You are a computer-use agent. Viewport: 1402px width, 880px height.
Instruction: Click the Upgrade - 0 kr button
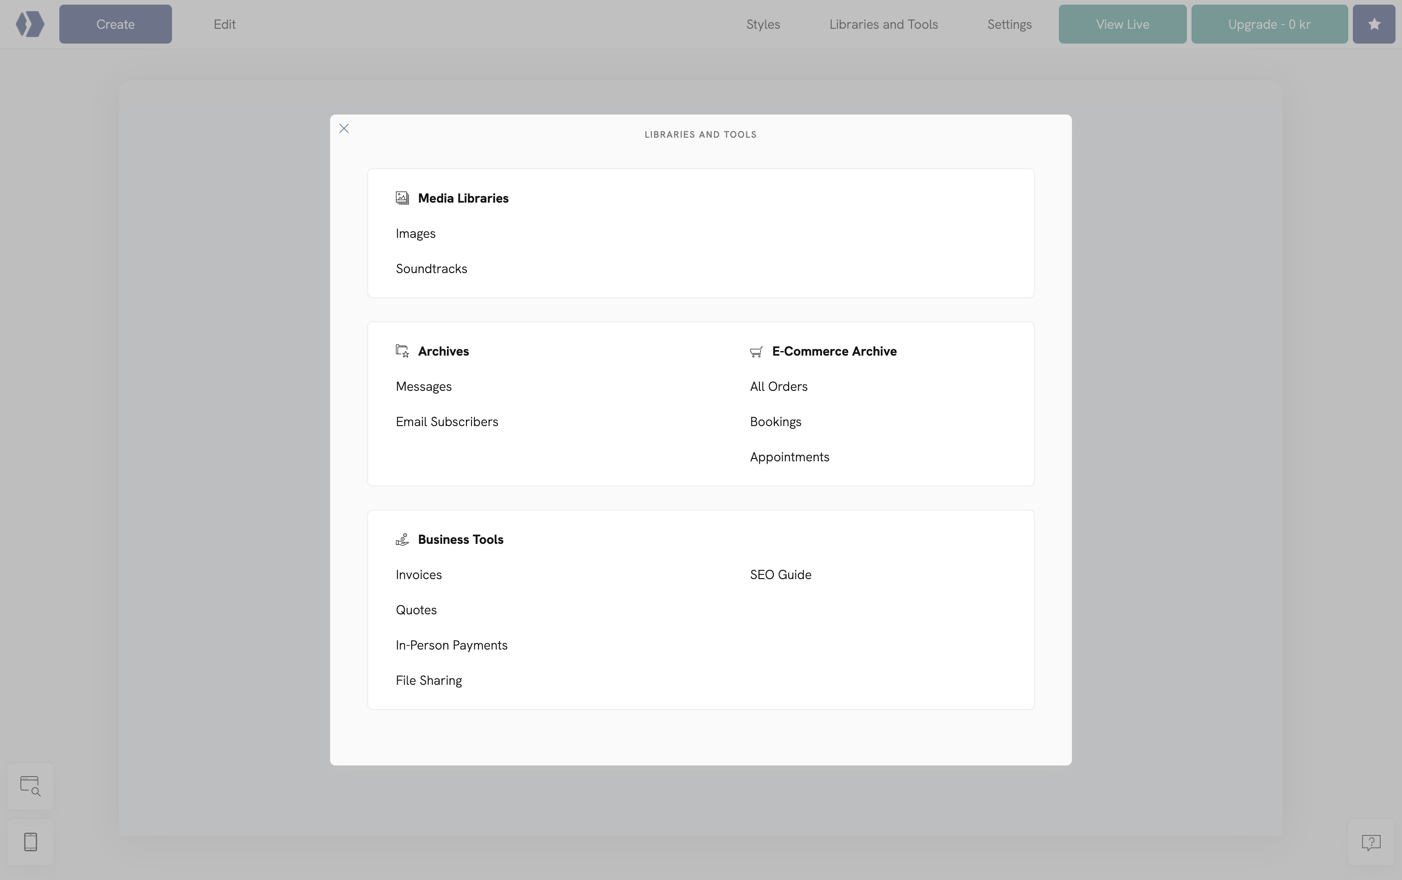(x=1269, y=25)
